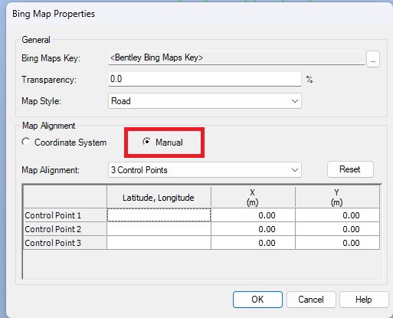Click Control Point 3 X value cell
This screenshot has height=318, width=393.
[253, 243]
